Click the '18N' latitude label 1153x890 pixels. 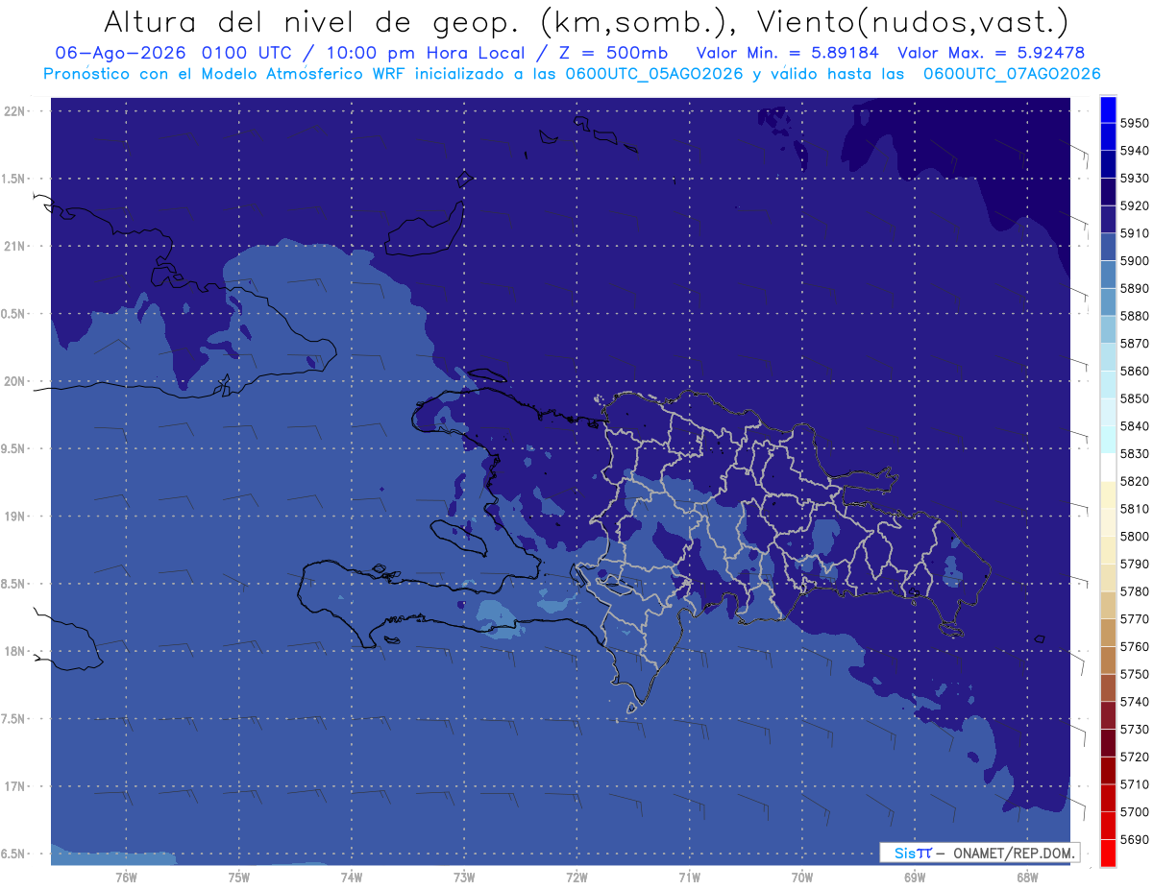[16, 651]
